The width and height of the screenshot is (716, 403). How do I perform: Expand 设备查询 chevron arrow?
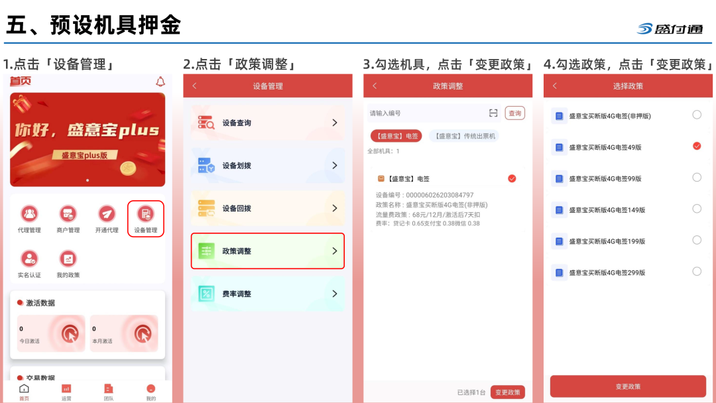pyautogui.click(x=335, y=123)
